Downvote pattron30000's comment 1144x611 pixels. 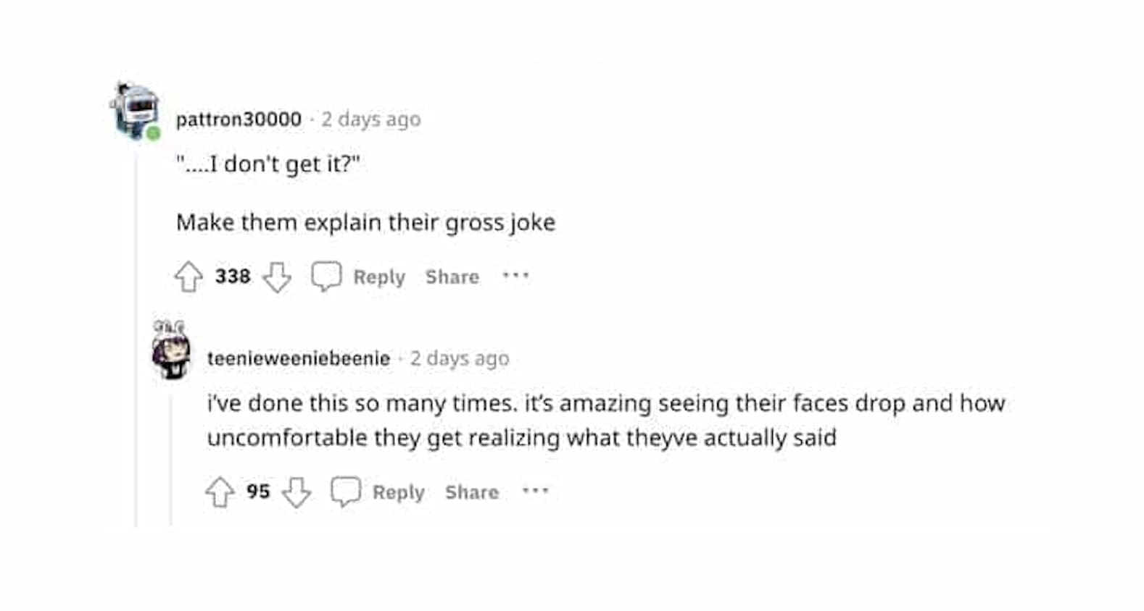point(276,277)
